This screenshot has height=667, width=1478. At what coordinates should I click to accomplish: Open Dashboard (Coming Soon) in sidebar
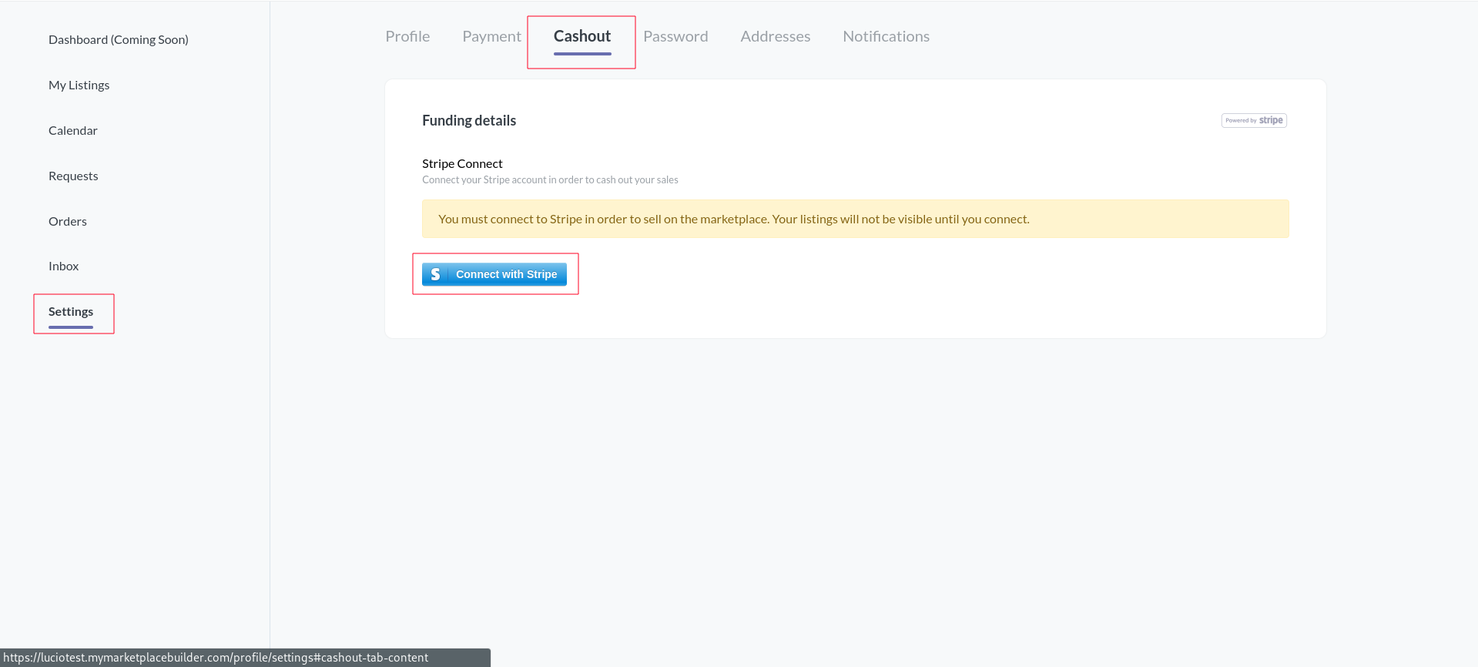[x=118, y=39]
